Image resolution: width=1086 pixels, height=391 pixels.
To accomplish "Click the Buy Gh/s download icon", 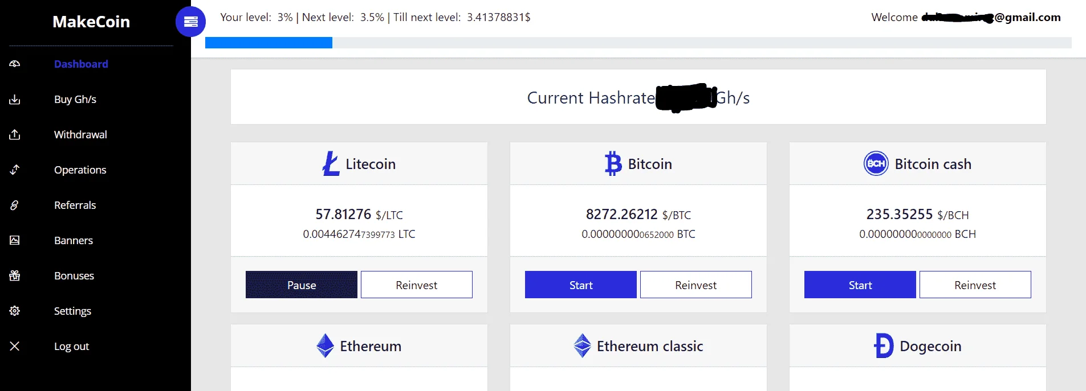I will point(15,100).
